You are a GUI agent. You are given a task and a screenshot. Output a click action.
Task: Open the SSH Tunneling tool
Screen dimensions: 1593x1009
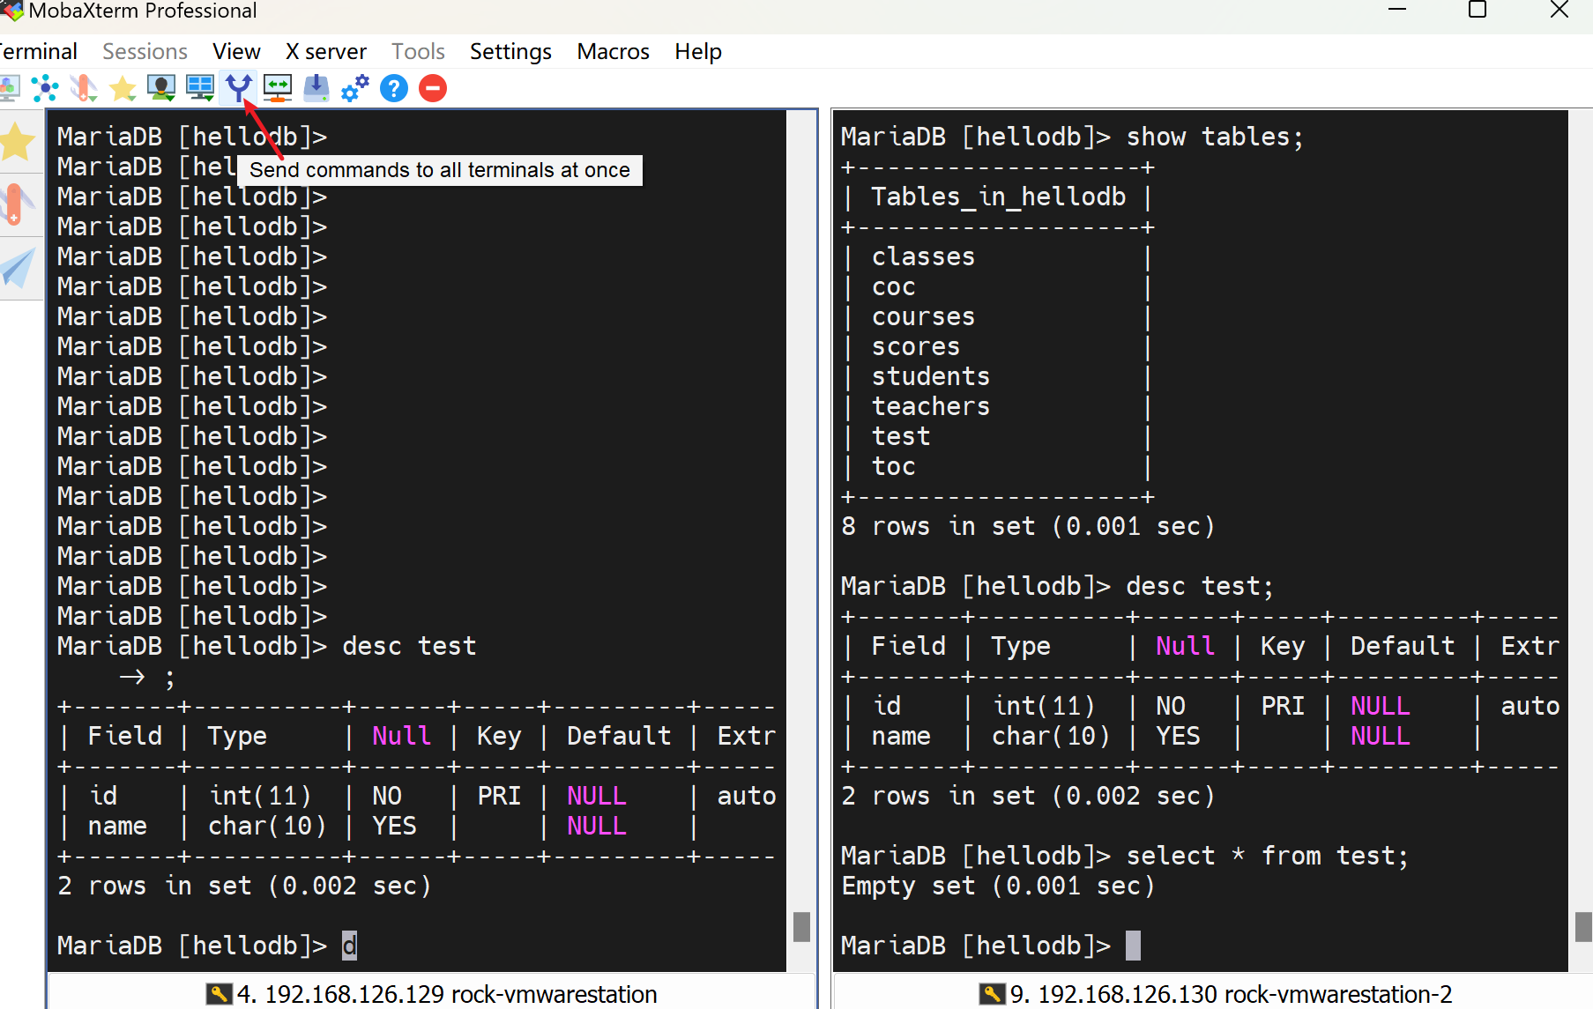[278, 88]
